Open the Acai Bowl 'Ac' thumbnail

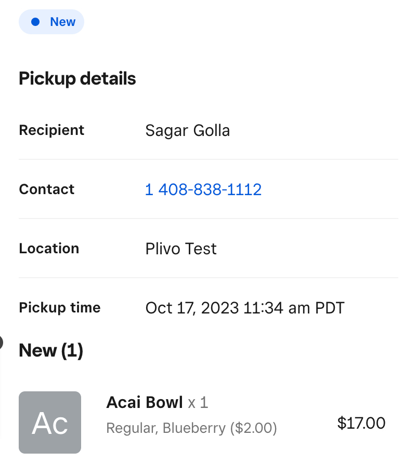[x=50, y=422]
